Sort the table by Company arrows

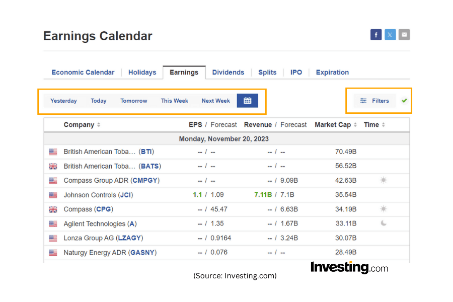coord(99,125)
